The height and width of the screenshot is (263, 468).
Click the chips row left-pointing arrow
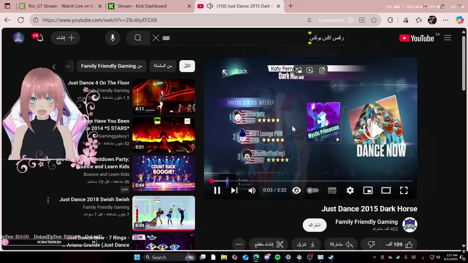[x=54, y=66]
